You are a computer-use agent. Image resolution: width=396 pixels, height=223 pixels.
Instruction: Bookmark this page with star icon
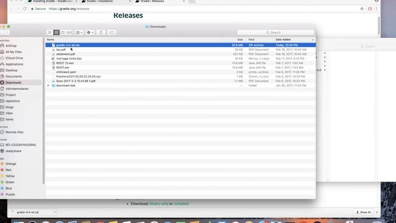coord(362,9)
